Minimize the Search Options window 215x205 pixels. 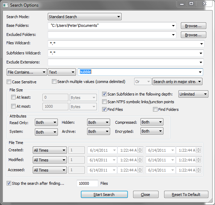point(182,4)
